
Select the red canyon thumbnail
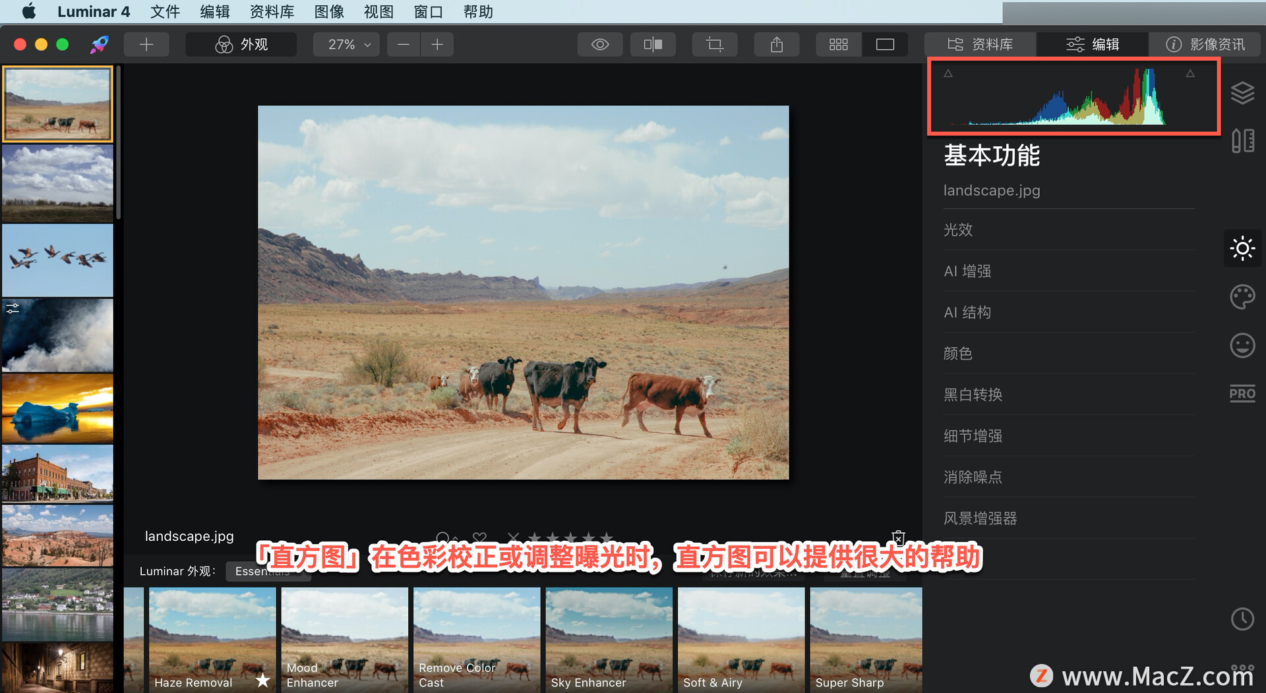click(x=57, y=536)
